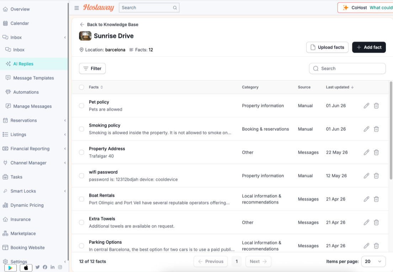Image resolution: width=393 pixels, height=272 pixels.
Task: Expand the Smart Locks group
Action: tap(65, 191)
